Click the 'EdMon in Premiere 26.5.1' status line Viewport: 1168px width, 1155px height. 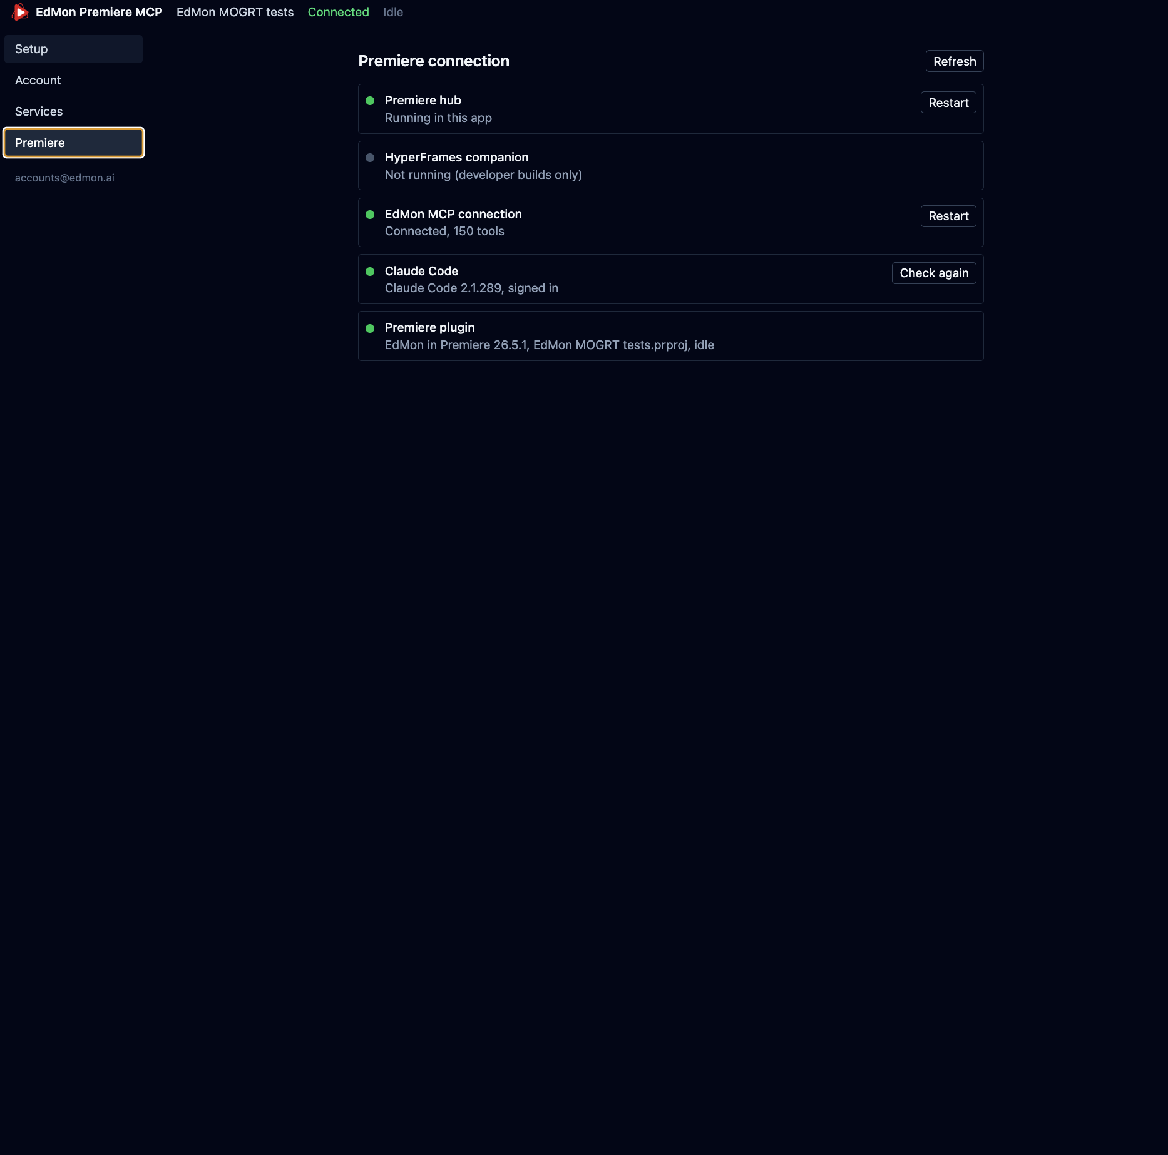(x=549, y=345)
